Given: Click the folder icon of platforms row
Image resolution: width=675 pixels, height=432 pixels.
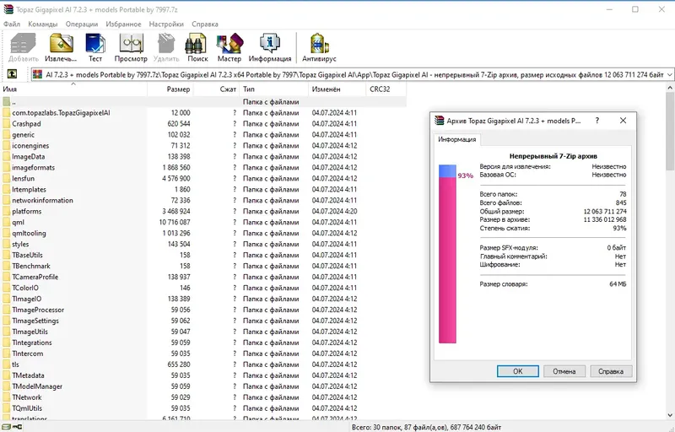Looking at the screenshot, I should click(6, 211).
